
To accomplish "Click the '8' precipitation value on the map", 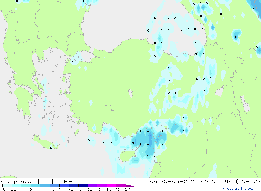I will click(x=236, y=38).
